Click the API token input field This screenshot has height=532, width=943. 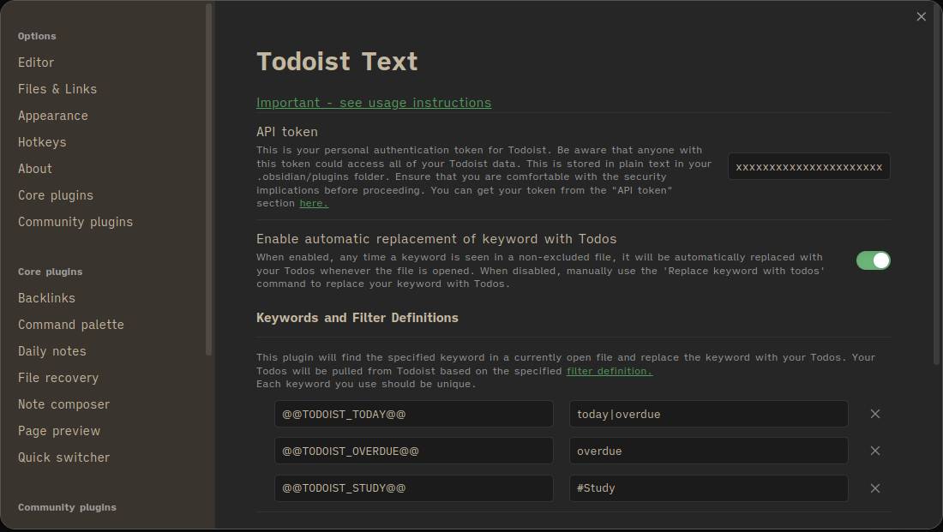tap(807, 166)
